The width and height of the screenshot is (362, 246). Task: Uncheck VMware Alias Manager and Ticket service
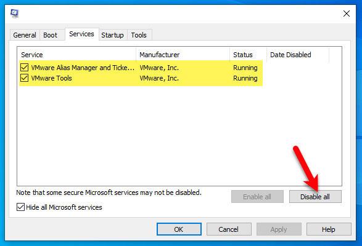[24, 68]
